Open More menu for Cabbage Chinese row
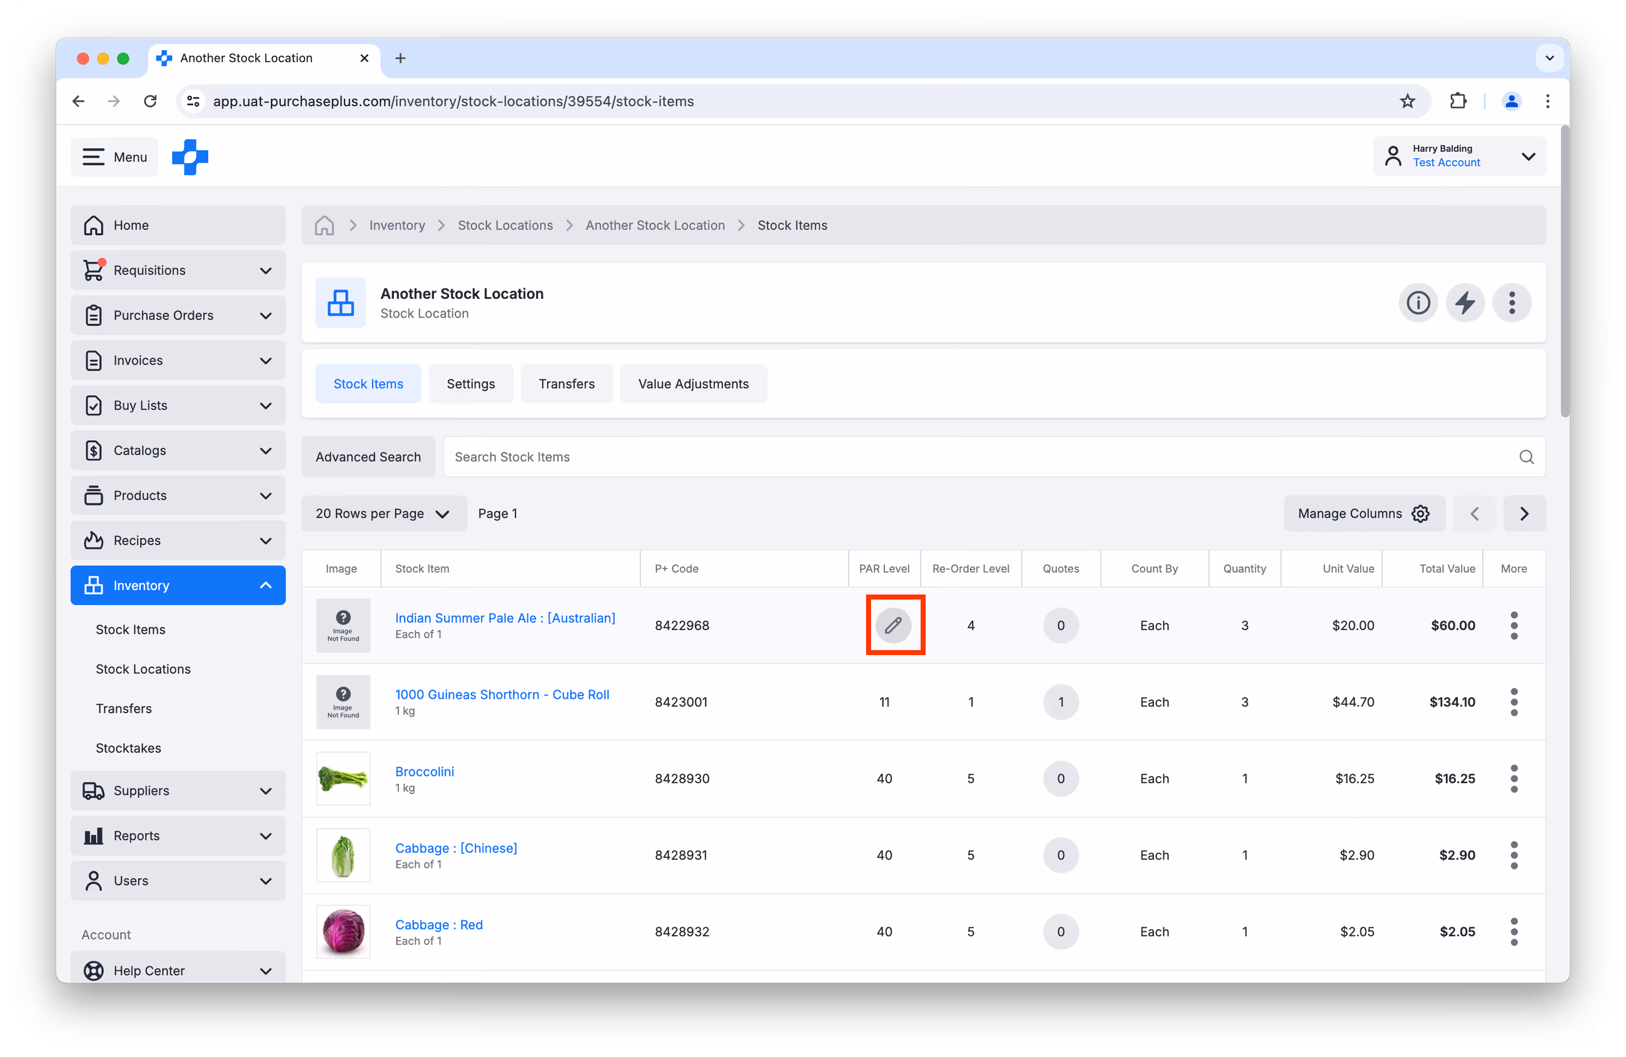The height and width of the screenshot is (1057, 1626). (1514, 855)
